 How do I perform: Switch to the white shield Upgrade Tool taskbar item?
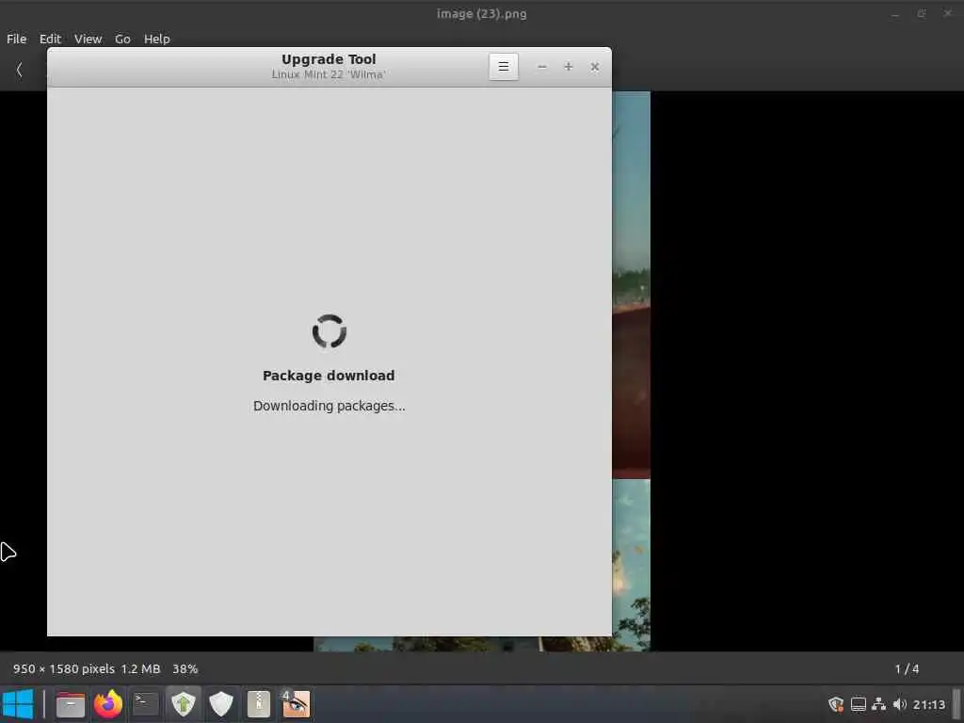(220, 704)
